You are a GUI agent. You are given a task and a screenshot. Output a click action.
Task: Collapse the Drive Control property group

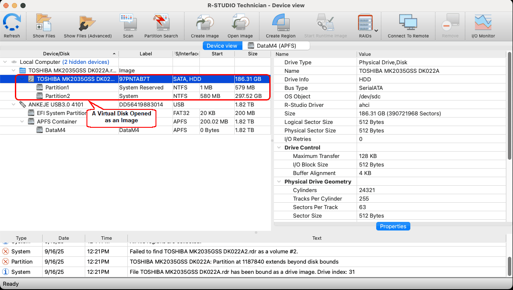click(x=278, y=148)
